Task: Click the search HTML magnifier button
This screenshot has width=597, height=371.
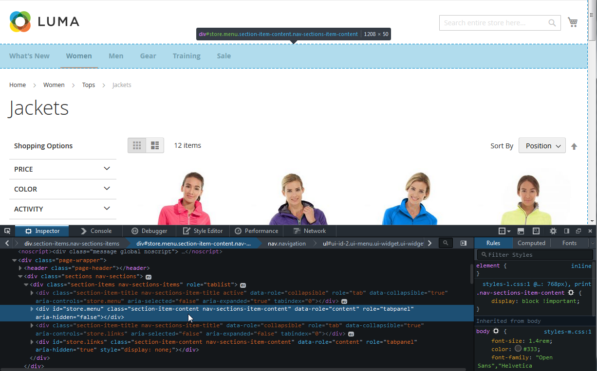Action: click(446, 243)
